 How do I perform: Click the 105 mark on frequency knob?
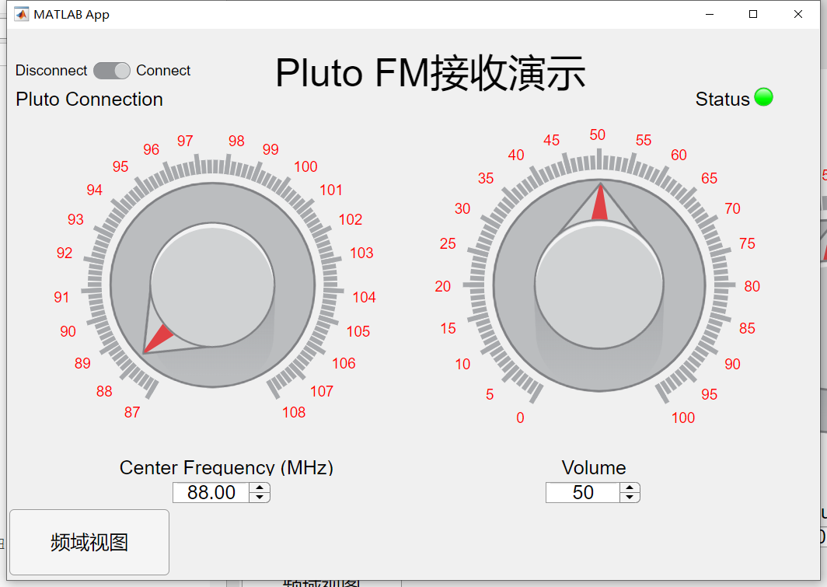[358, 332]
